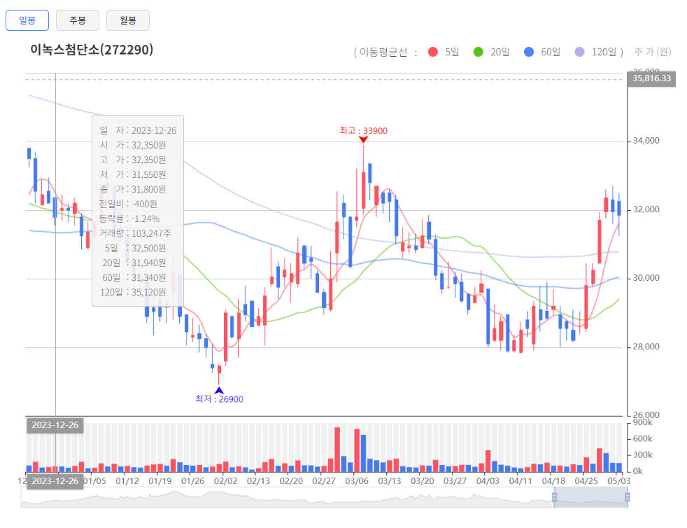
Task: Click the 전일비 -400원 tooltip row
Action: pyautogui.click(x=128, y=204)
